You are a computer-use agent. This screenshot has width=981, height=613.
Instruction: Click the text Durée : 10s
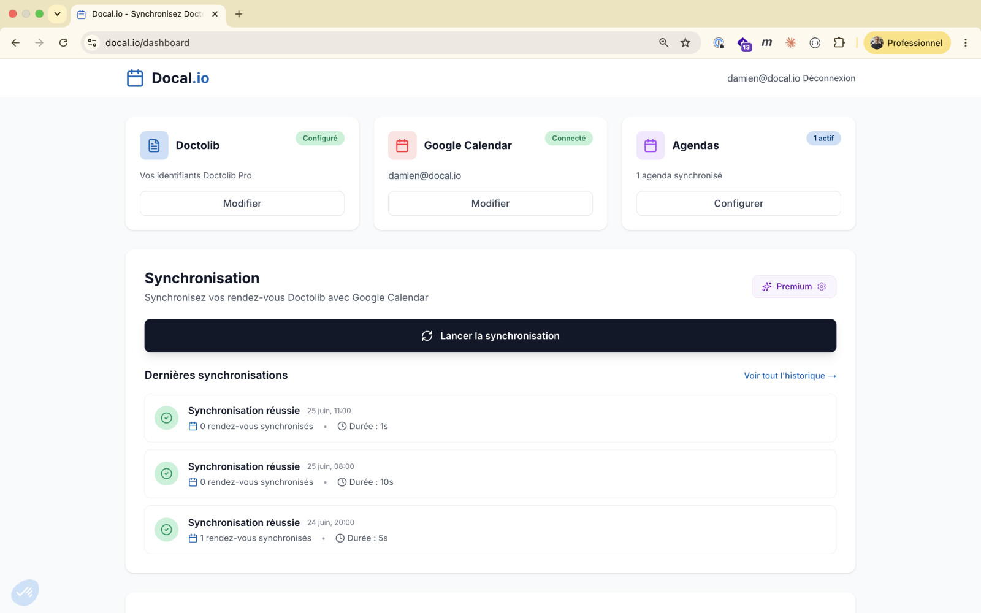pos(371,482)
